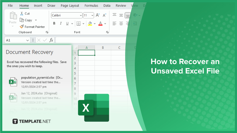Image resolution: width=237 pixels, height=133 pixels.
Task: Expand fill color palette arrow
Action: (x=95, y=23)
